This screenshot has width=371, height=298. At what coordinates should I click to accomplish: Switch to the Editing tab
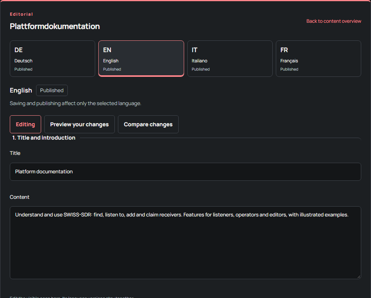[25, 124]
